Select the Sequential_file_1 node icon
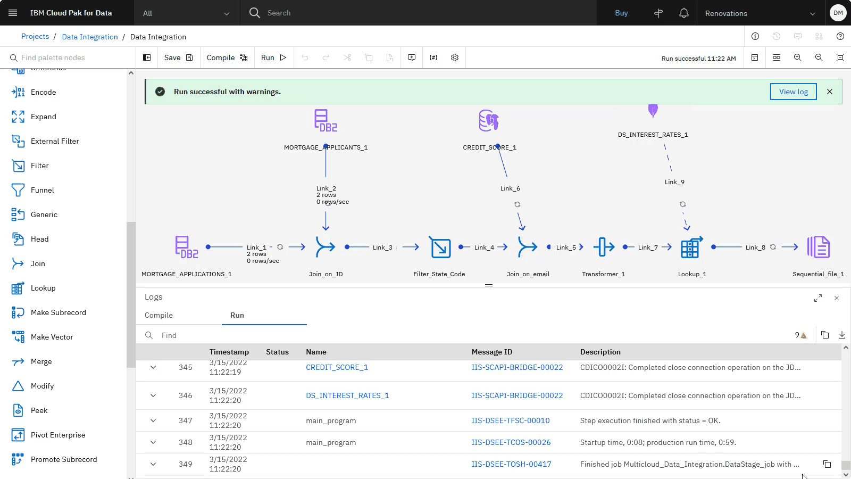This screenshot has height=479, width=851. (x=819, y=247)
